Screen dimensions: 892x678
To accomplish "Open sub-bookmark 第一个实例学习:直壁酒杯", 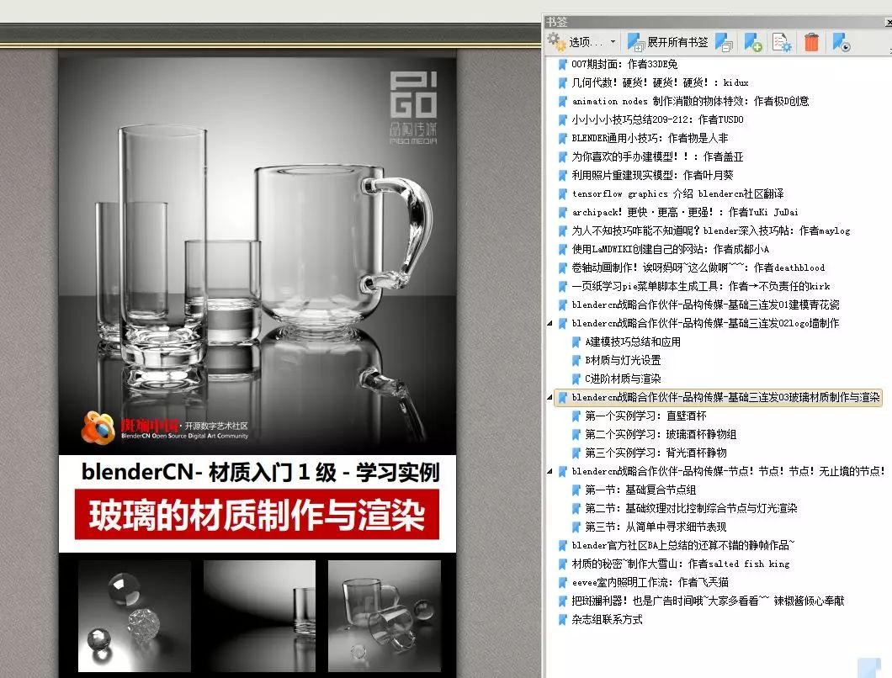I will (x=645, y=416).
